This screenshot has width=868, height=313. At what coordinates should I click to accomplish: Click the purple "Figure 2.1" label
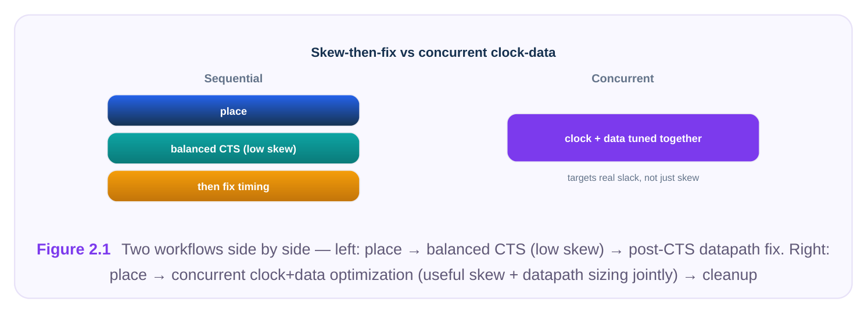[x=73, y=249]
